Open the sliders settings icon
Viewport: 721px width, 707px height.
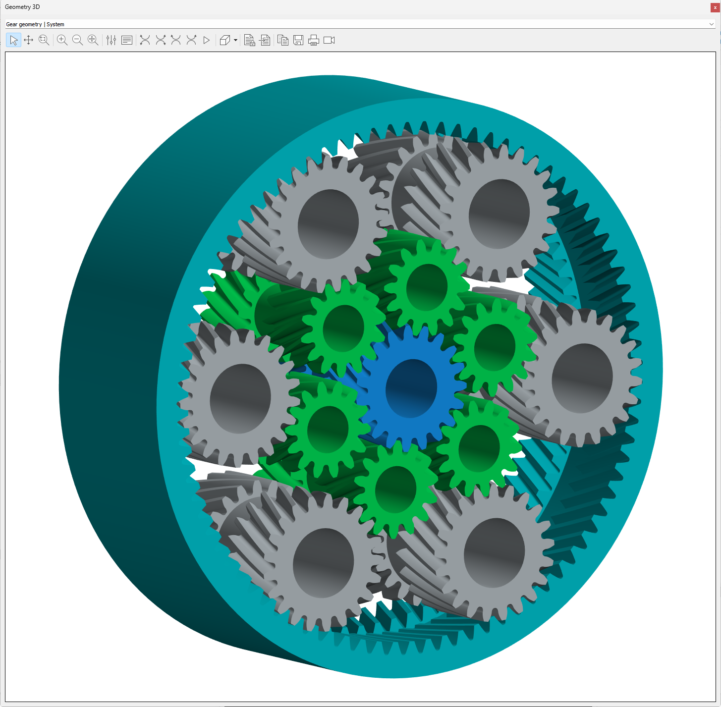[x=111, y=40]
